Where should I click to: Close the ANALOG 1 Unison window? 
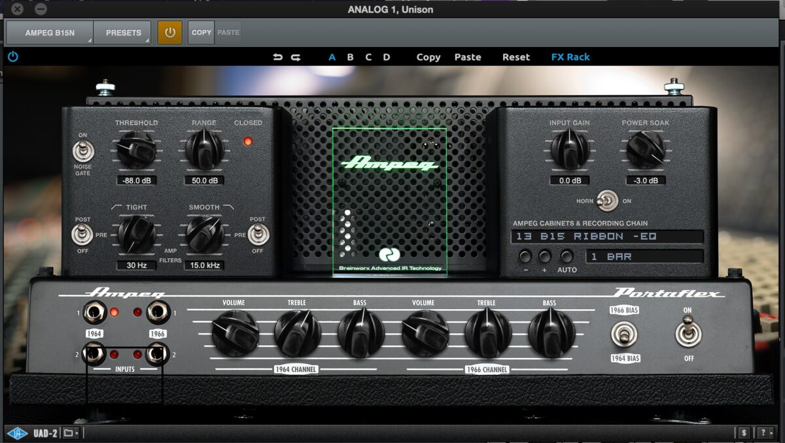[x=17, y=9]
